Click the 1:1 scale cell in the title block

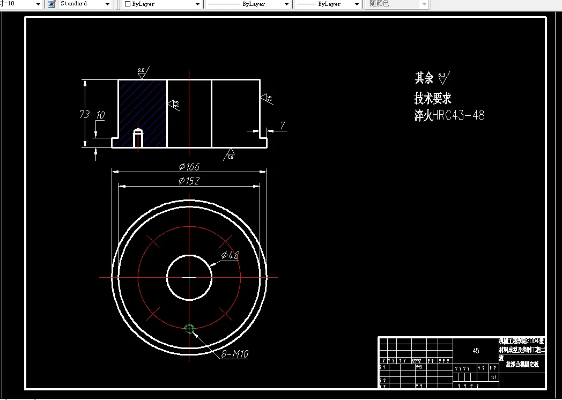[493, 377]
